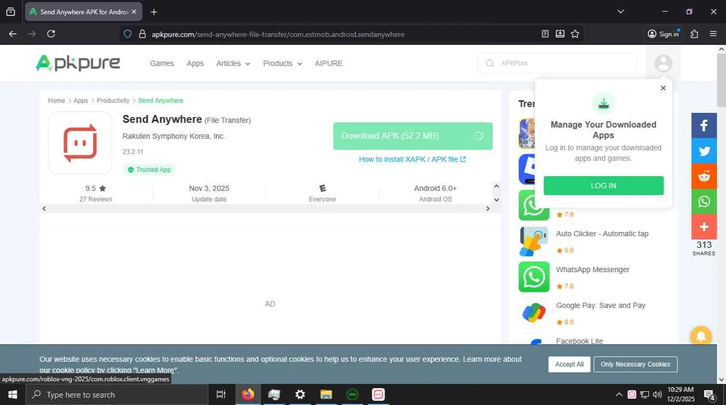This screenshot has width=726, height=405.
Task: List all tabs dropdown
Action: pos(620,12)
